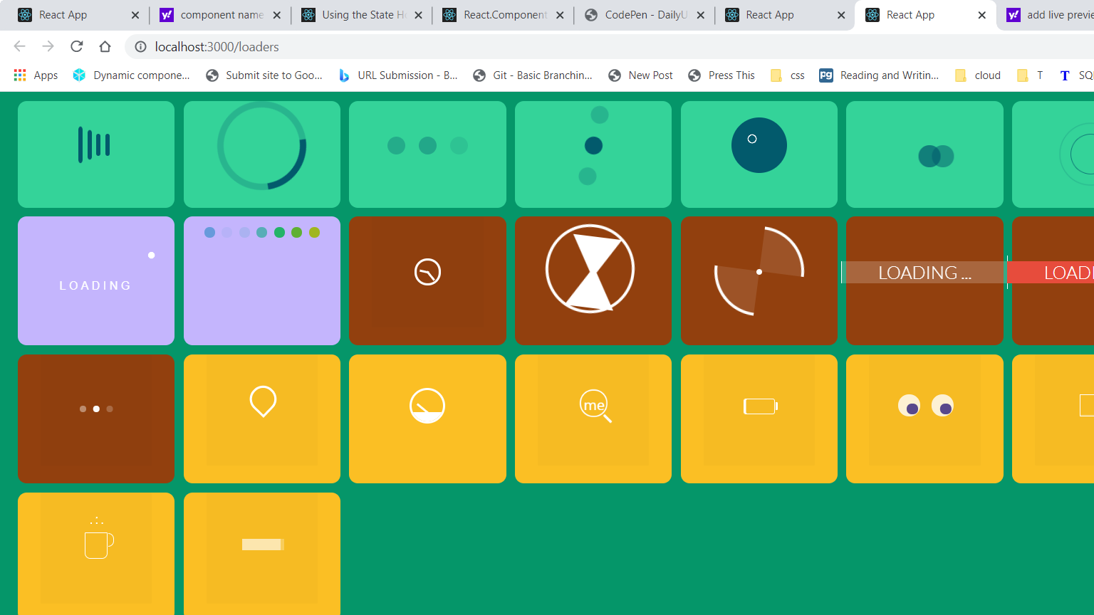The height and width of the screenshot is (615, 1094).
Task: Open the Git - Basic Branchin... bookmark
Action: (x=533, y=75)
